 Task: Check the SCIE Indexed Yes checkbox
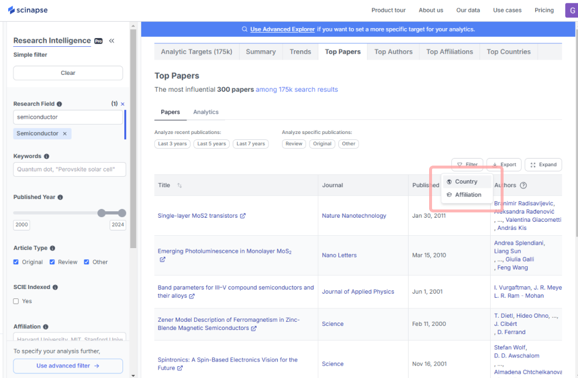click(x=16, y=301)
